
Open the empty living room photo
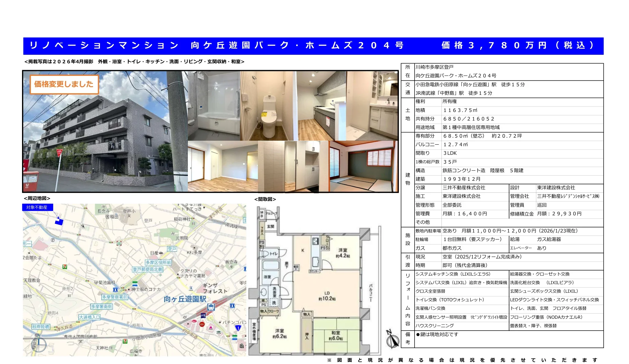click(223, 166)
